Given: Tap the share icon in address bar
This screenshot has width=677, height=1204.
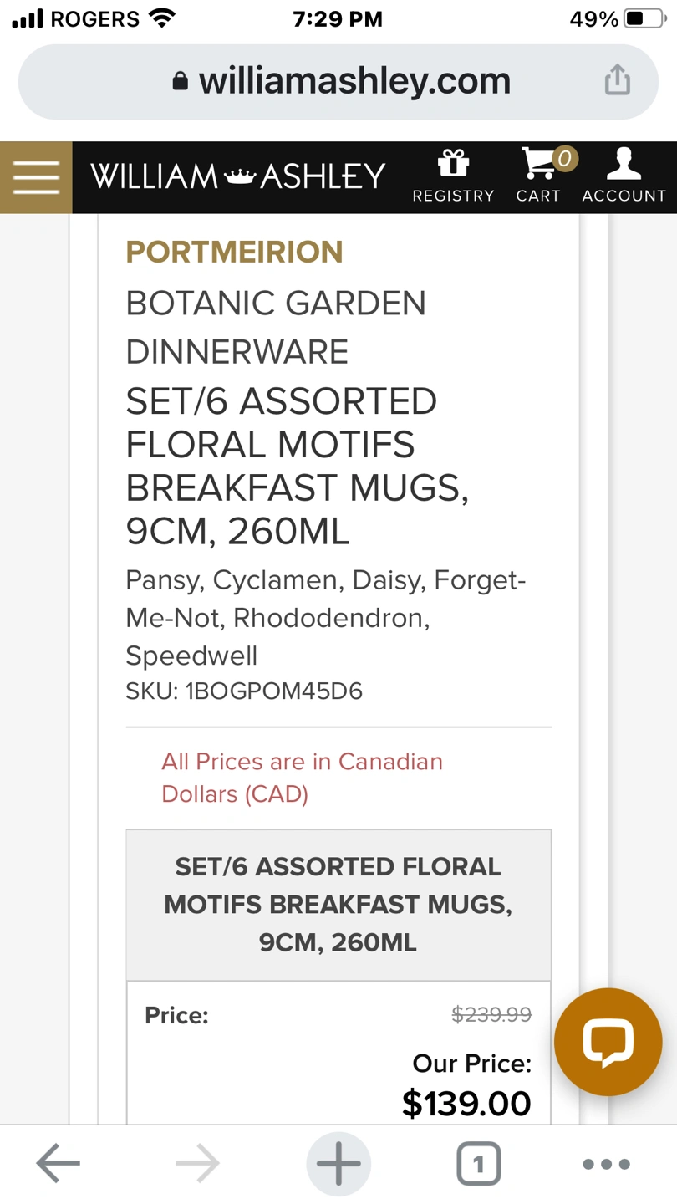Looking at the screenshot, I should (x=617, y=80).
